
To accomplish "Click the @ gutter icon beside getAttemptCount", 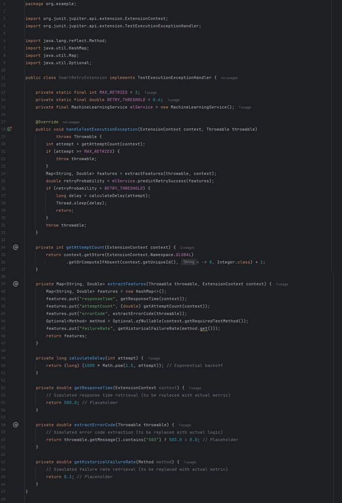I will click(x=15, y=247).
